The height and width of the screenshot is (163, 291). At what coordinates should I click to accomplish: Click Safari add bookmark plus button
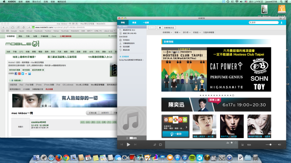tap(29, 27)
